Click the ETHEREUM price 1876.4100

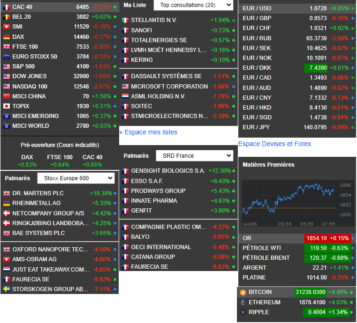[312, 302]
